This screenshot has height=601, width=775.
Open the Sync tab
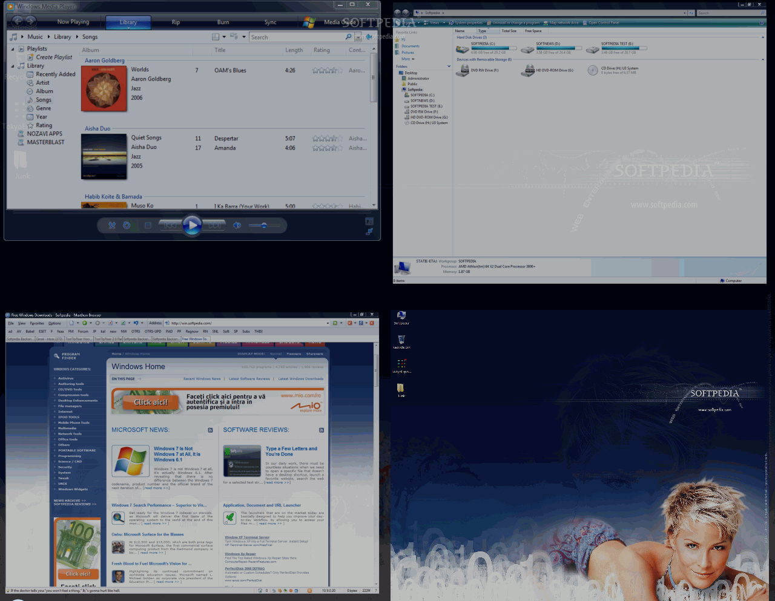click(271, 22)
